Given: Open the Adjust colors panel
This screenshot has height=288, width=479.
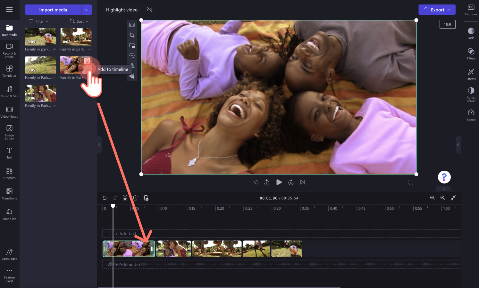Looking at the screenshot, I should (471, 94).
